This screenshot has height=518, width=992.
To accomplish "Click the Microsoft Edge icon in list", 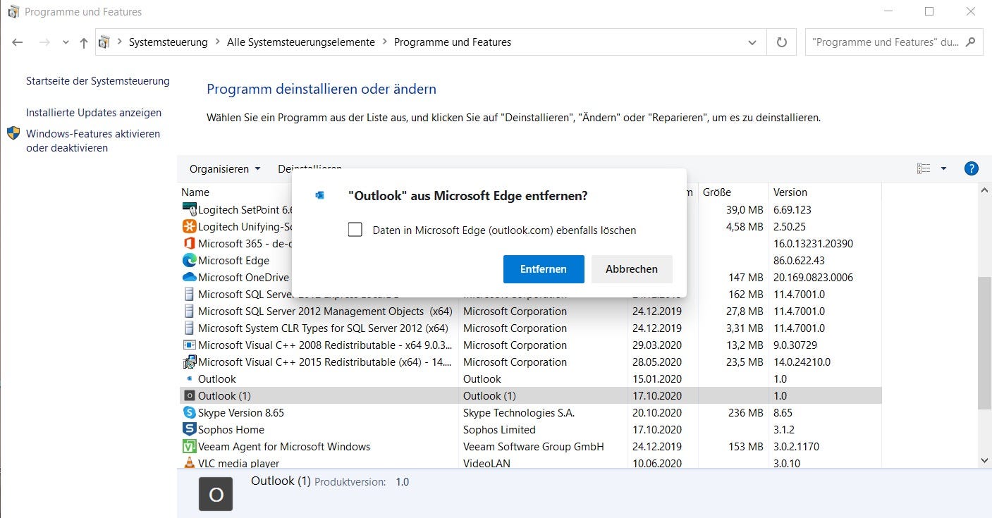I will 189,260.
